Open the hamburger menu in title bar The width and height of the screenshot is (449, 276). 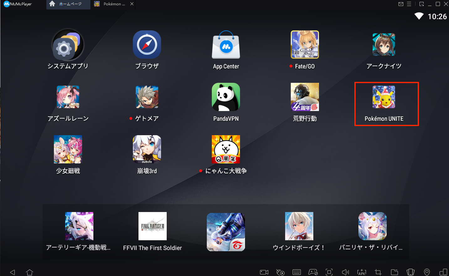click(409, 4)
